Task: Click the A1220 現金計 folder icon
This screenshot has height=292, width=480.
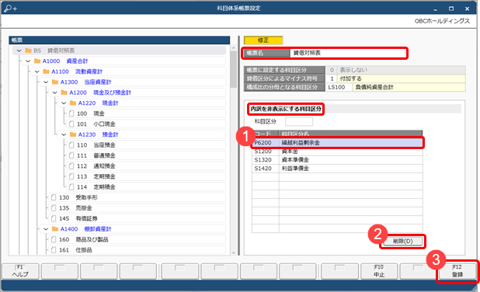Action: coord(73,103)
